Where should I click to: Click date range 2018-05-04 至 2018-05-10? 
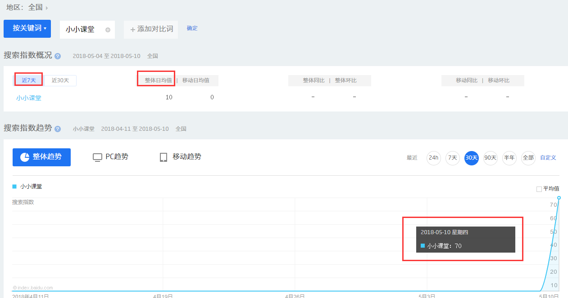pos(106,56)
